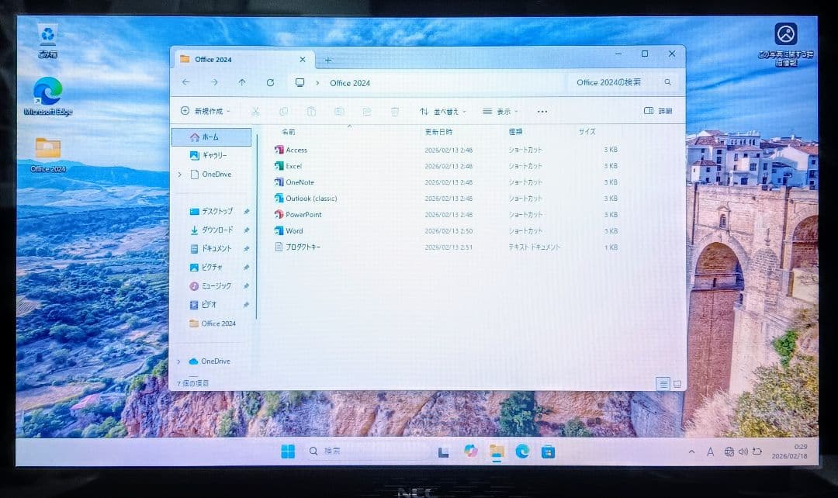Click Office 2024 in the address bar path
Image resolution: width=838 pixels, height=498 pixels.
(x=350, y=83)
